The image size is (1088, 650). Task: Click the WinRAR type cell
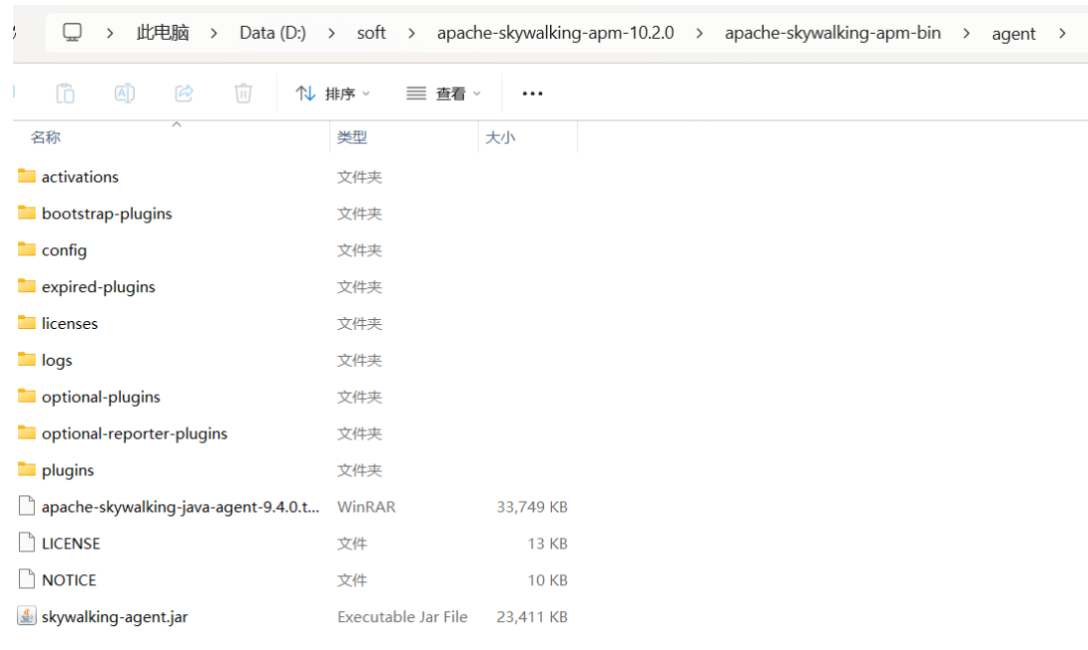click(x=366, y=507)
